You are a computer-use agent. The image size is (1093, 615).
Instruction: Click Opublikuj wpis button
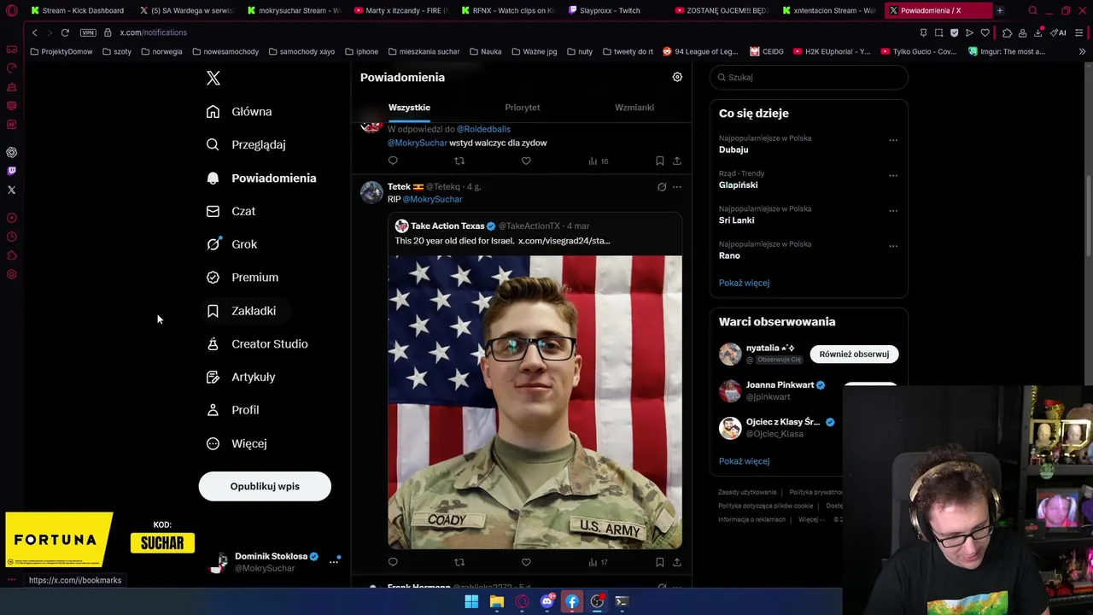click(265, 486)
